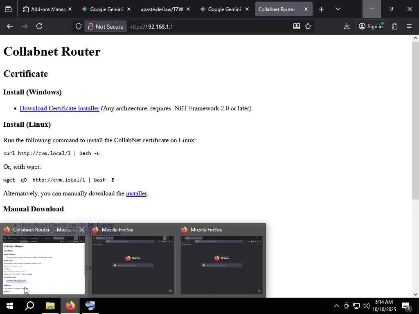
Task: Open the computer monitor app on the taskbar
Action: [90, 306]
